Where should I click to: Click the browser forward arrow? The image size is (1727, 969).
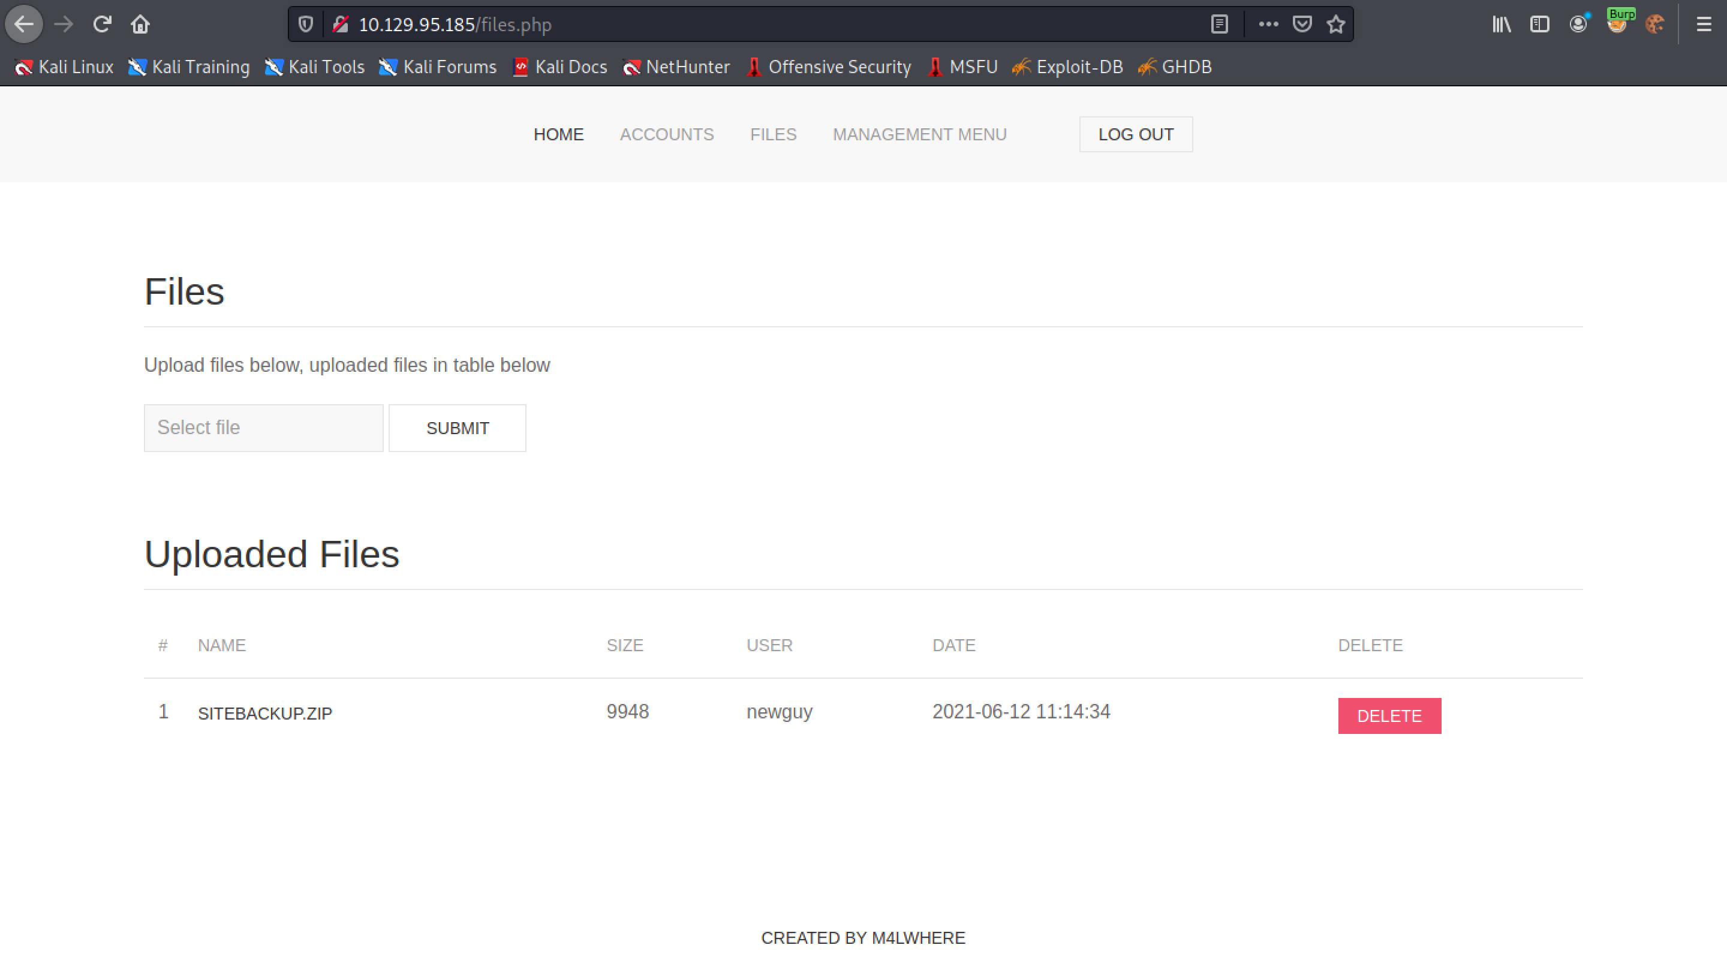(x=64, y=24)
